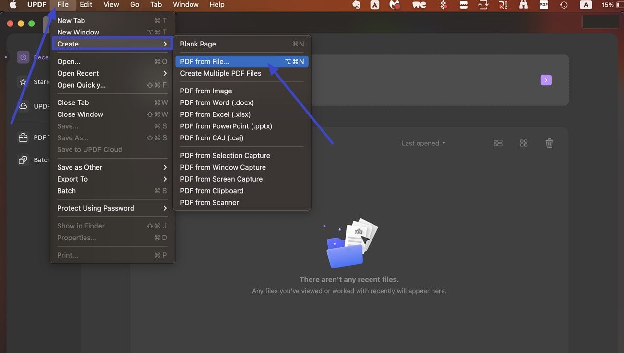
Task: Click the purple arrow button in the banner
Action: tap(546, 80)
